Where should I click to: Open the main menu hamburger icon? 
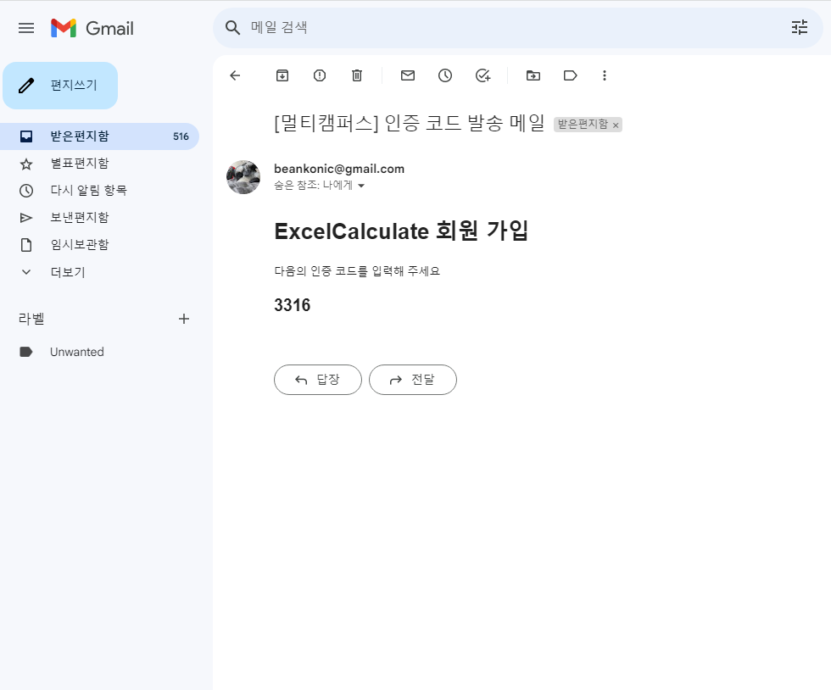26,28
